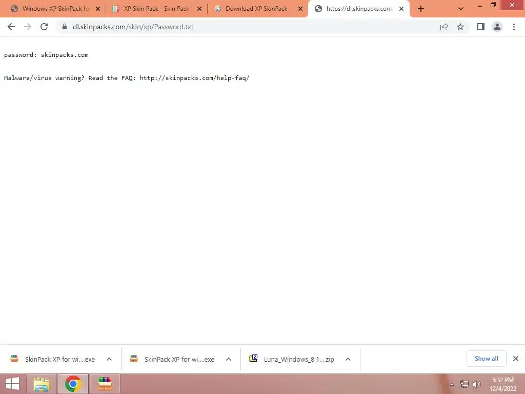Click Chrome icon in taskbar

coord(73,384)
